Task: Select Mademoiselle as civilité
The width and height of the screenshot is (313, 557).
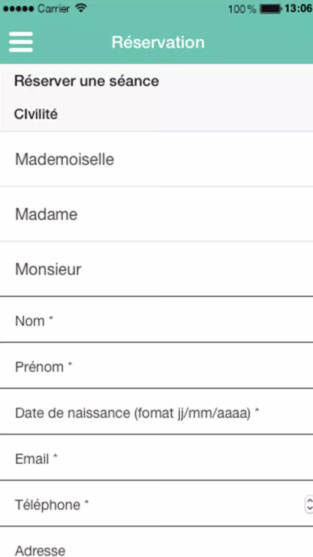Action: click(157, 159)
